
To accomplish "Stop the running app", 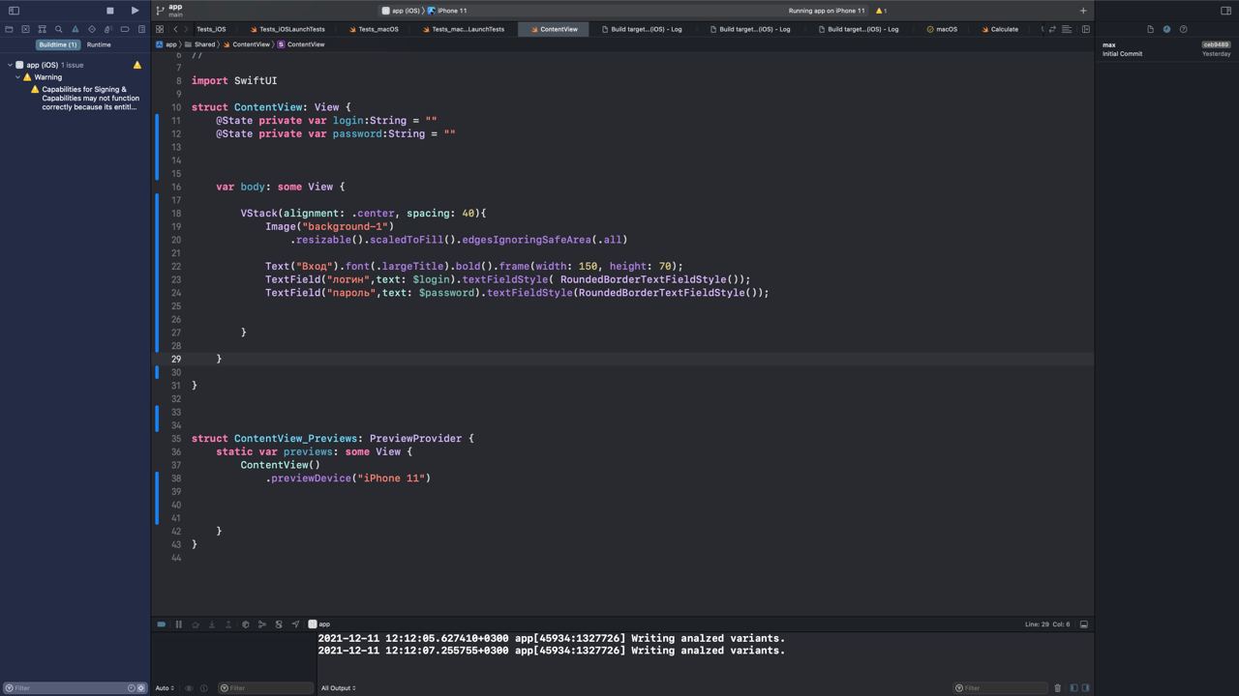I will 109,11.
